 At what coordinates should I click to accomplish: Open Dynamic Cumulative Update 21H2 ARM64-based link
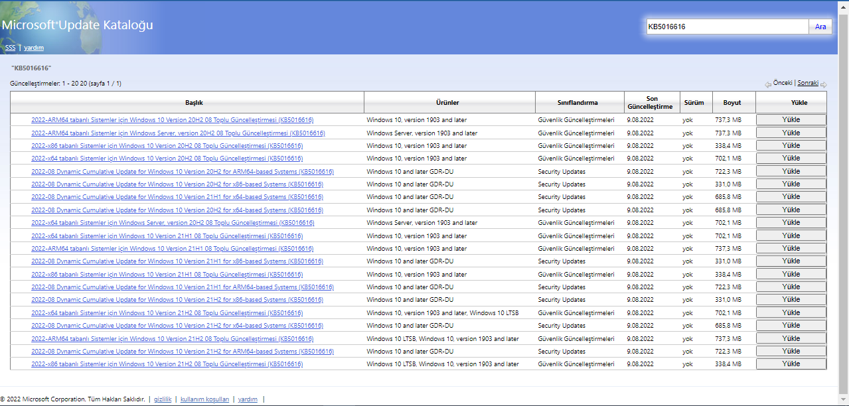click(183, 352)
